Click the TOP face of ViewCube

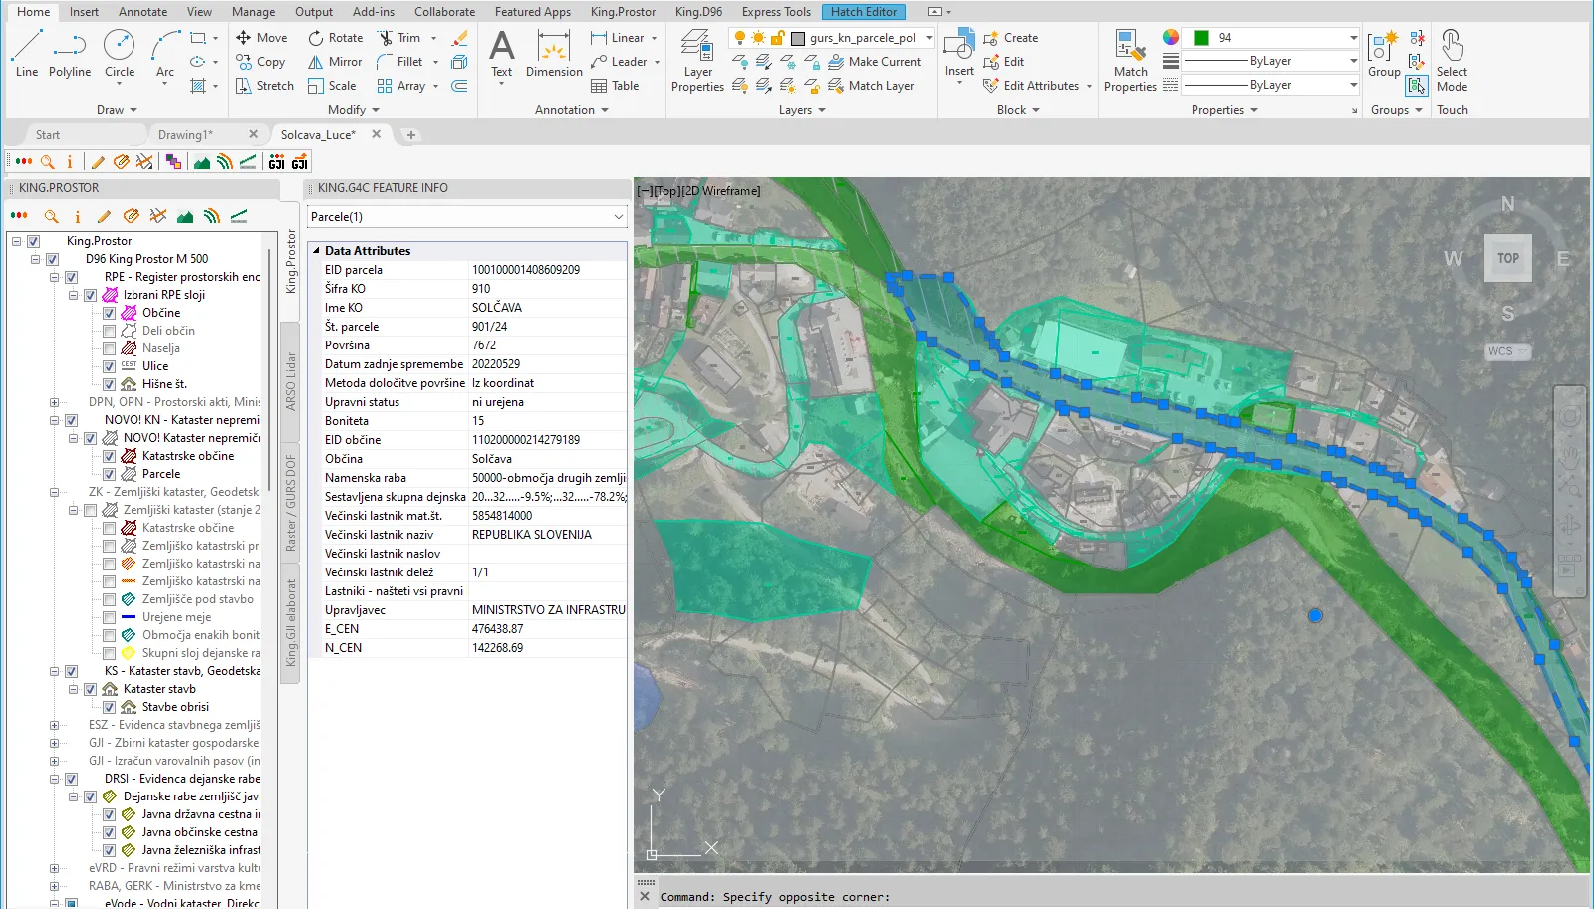(x=1507, y=258)
